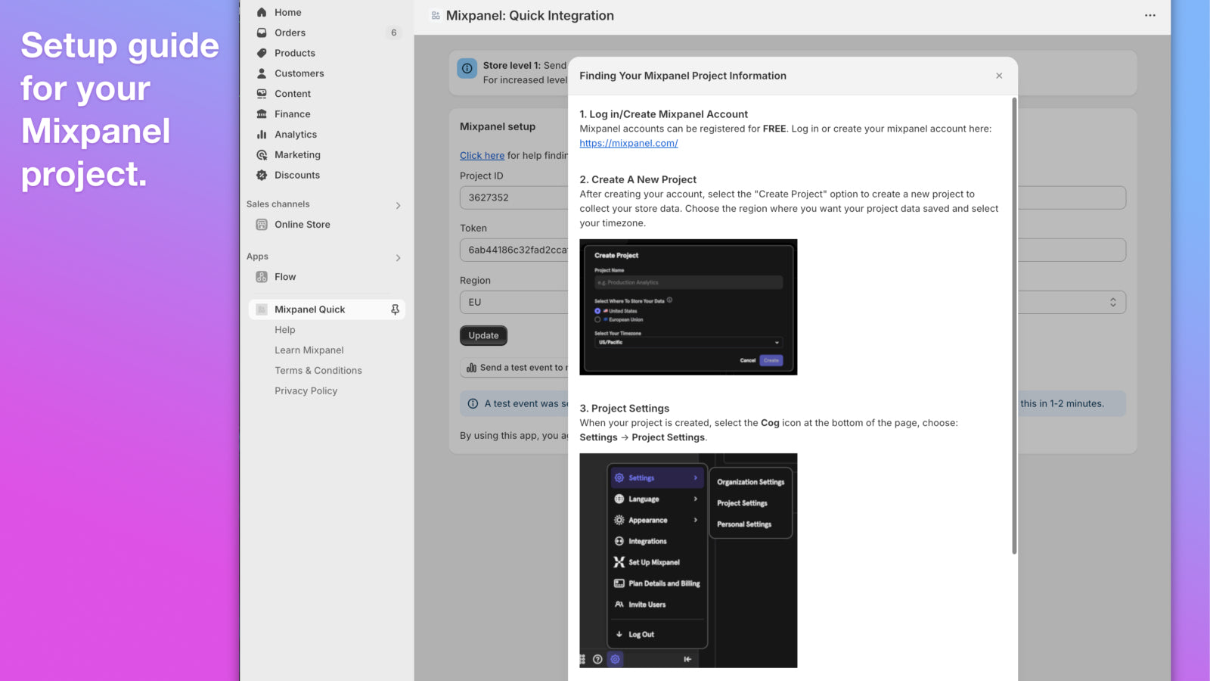The height and width of the screenshot is (681, 1210).
Task: Click the Online Store icon
Action: click(261, 224)
